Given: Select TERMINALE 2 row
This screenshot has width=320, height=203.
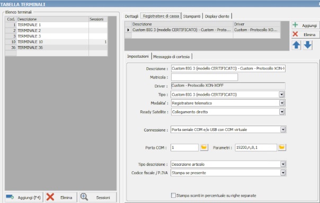Looking at the screenshot, I should 56,31.
